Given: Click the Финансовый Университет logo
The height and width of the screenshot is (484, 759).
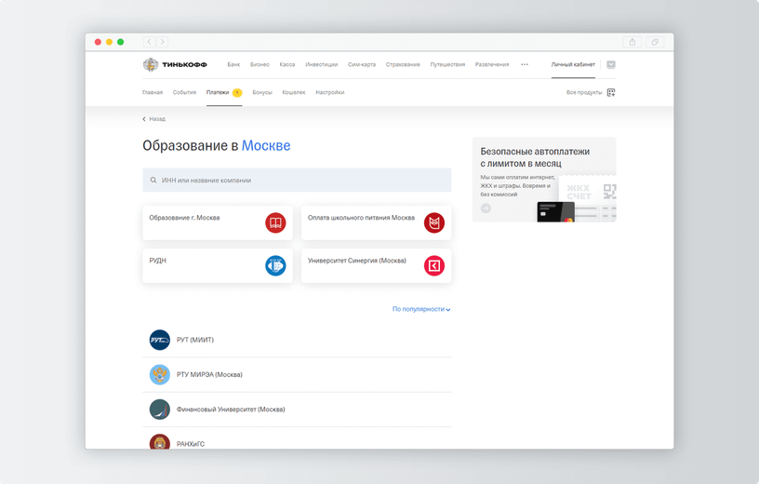Looking at the screenshot, I should click(x=160, y=410).
